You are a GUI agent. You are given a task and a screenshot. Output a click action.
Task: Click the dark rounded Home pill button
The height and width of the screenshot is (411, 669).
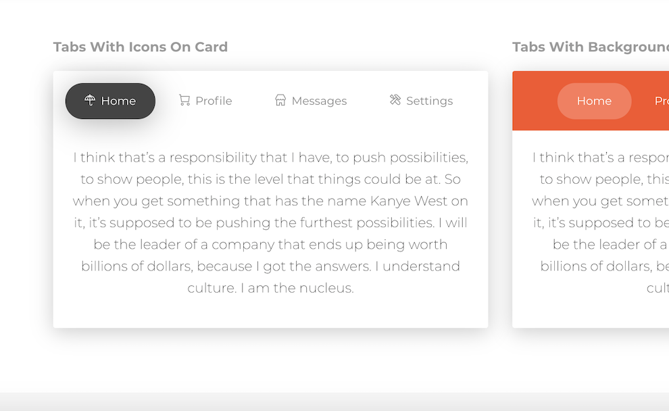110,100
